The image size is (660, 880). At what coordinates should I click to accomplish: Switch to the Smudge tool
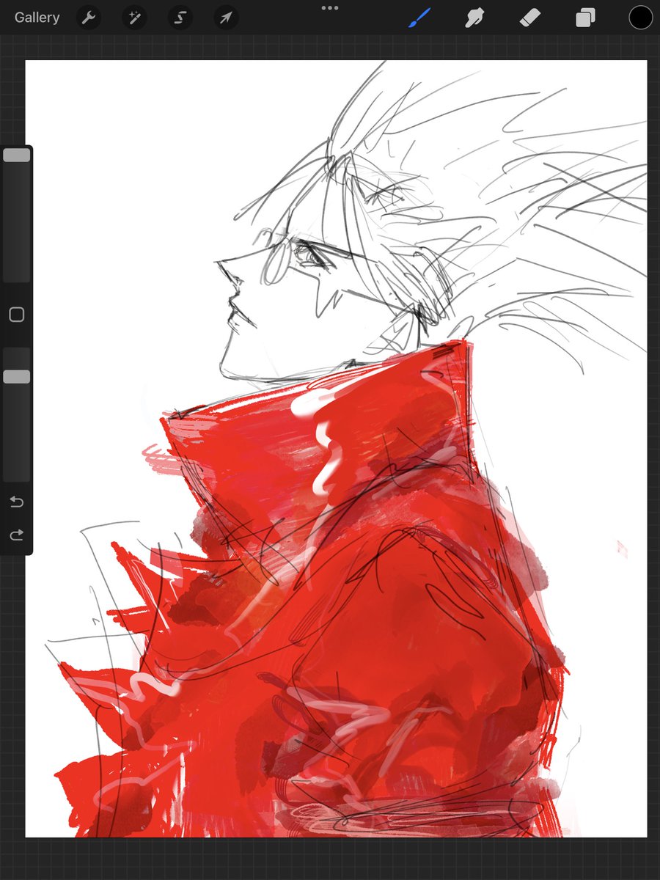click(x=474, y=17)
